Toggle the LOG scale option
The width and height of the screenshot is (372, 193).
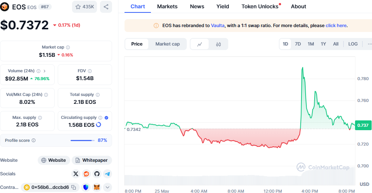[353, 44]
